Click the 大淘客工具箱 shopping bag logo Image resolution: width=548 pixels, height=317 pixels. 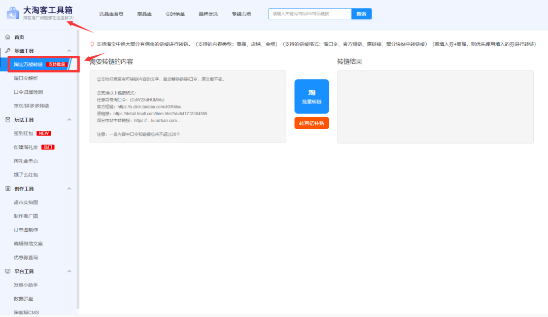(x=14, y=13)
